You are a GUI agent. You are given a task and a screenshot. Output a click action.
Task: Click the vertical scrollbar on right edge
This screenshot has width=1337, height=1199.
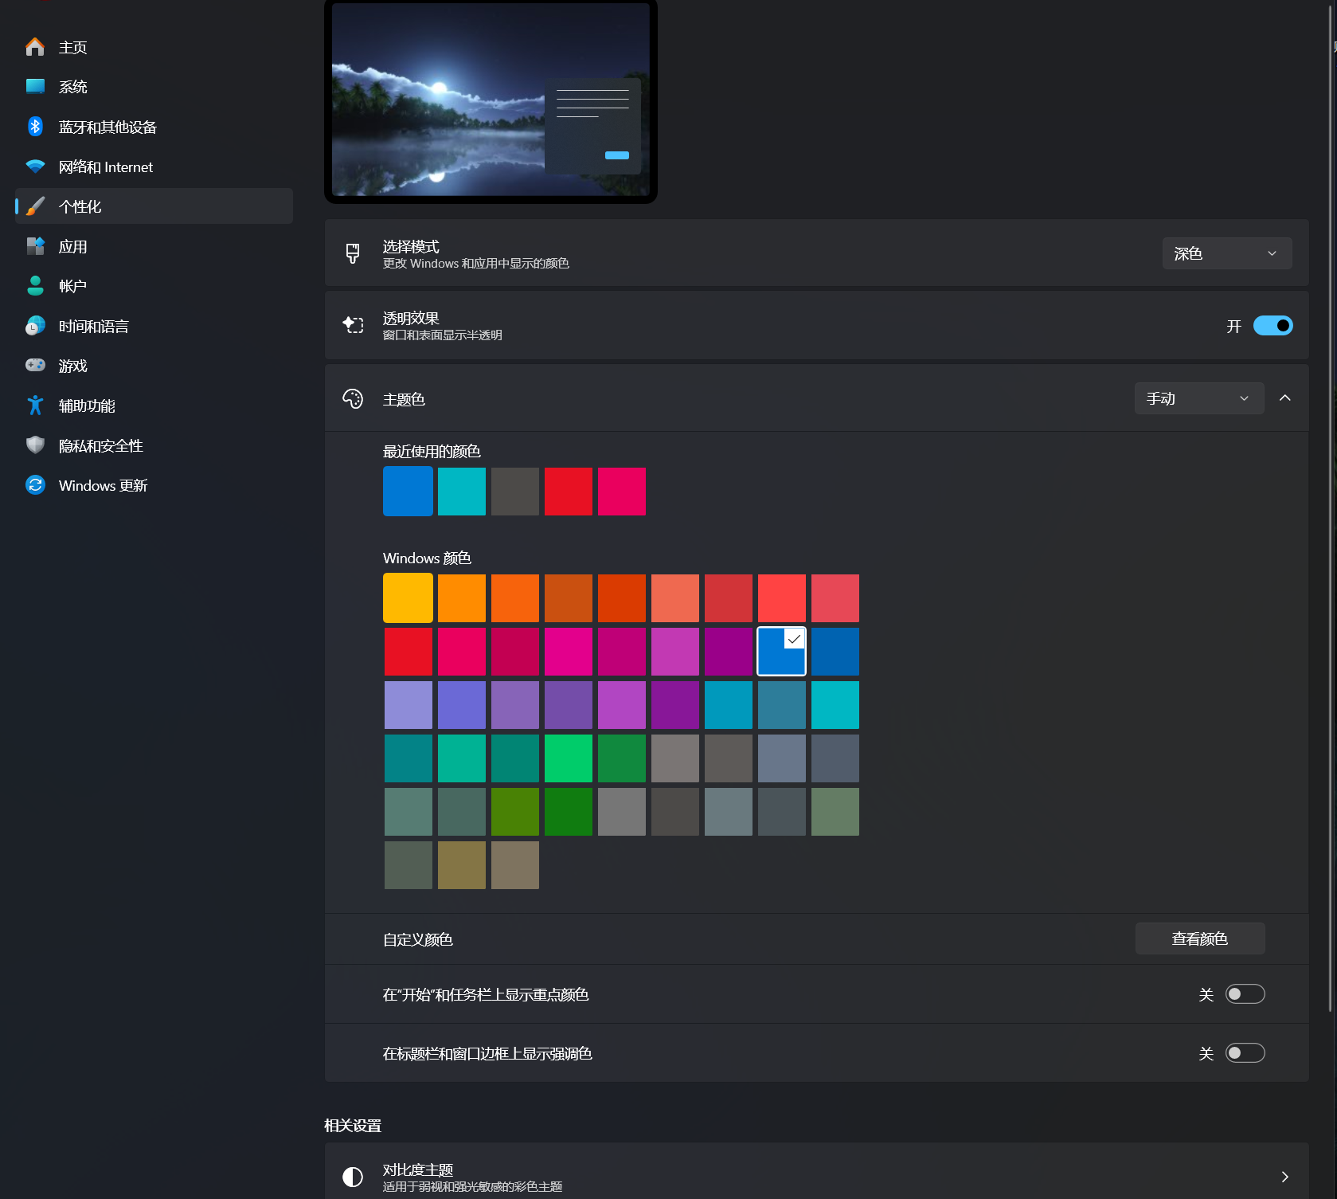pyautogui.click(x=1331, y=510)
